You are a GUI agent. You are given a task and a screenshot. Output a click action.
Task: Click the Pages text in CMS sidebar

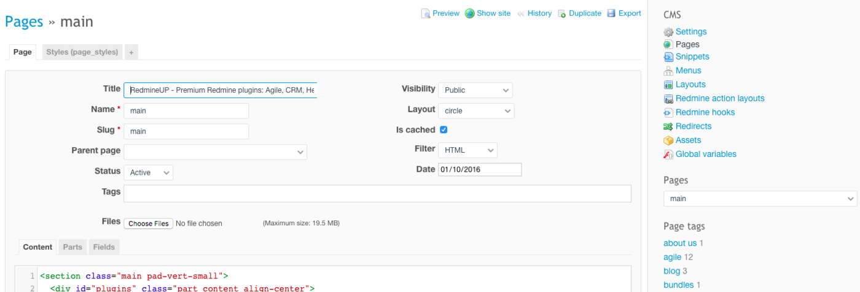click(687, 44)
